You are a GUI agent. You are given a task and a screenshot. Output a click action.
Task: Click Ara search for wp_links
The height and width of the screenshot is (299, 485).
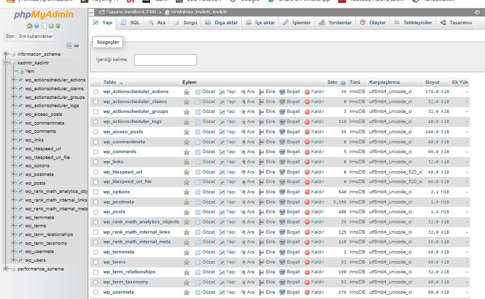(x=247, y=162)
